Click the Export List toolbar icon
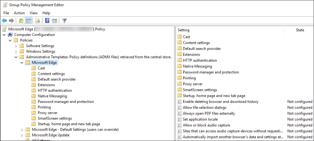The image size is (314, 141). click(x=38, y=21)
